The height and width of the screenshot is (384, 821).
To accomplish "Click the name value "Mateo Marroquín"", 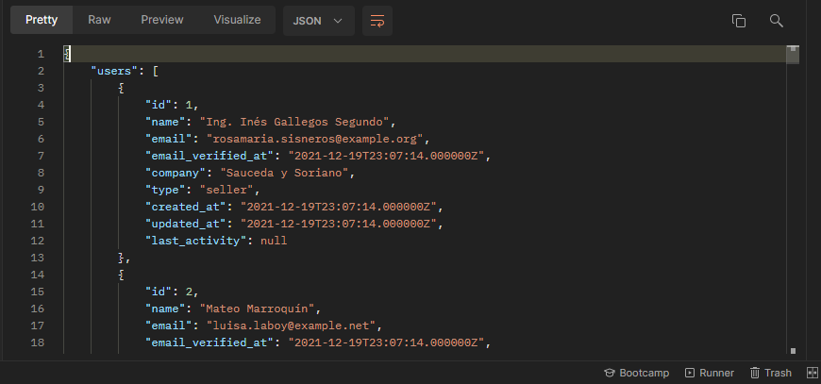I will (257, 309).
